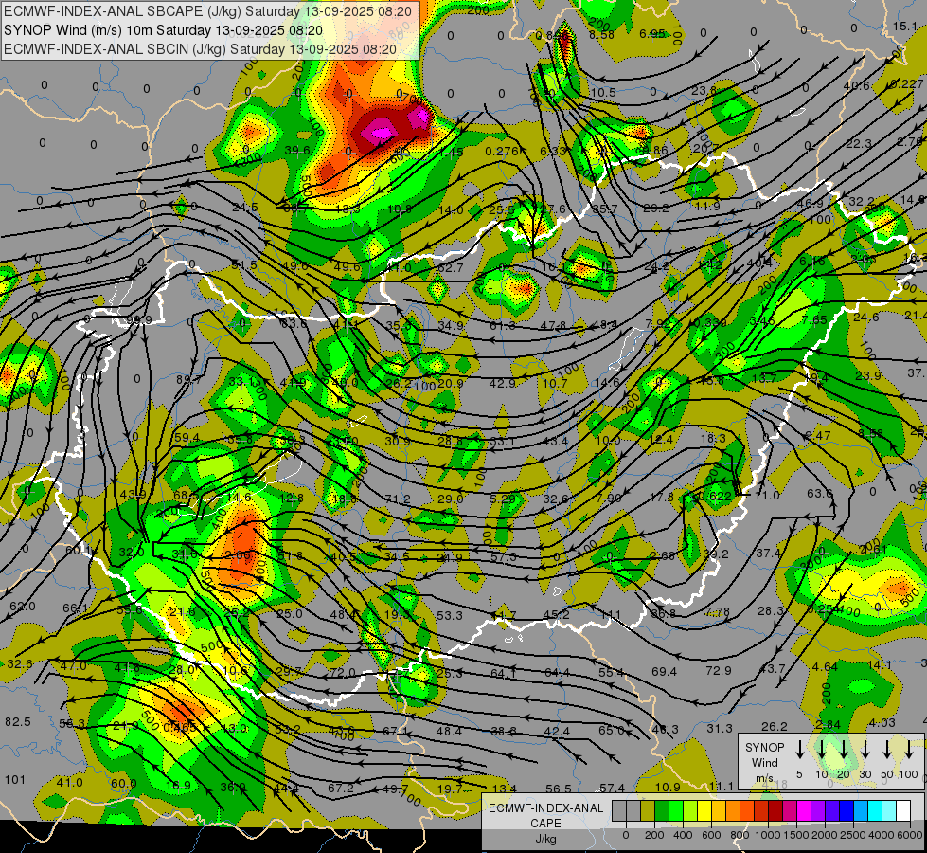Click the '2500' tick label on CAPE scale
927x853 pixels.
853,835
